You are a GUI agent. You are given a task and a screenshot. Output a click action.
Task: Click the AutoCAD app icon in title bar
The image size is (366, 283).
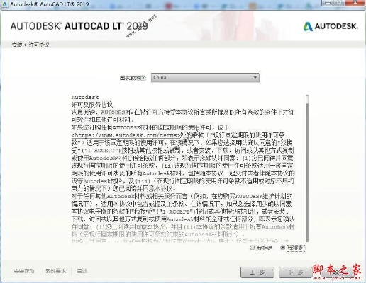[x=4, y=4]
